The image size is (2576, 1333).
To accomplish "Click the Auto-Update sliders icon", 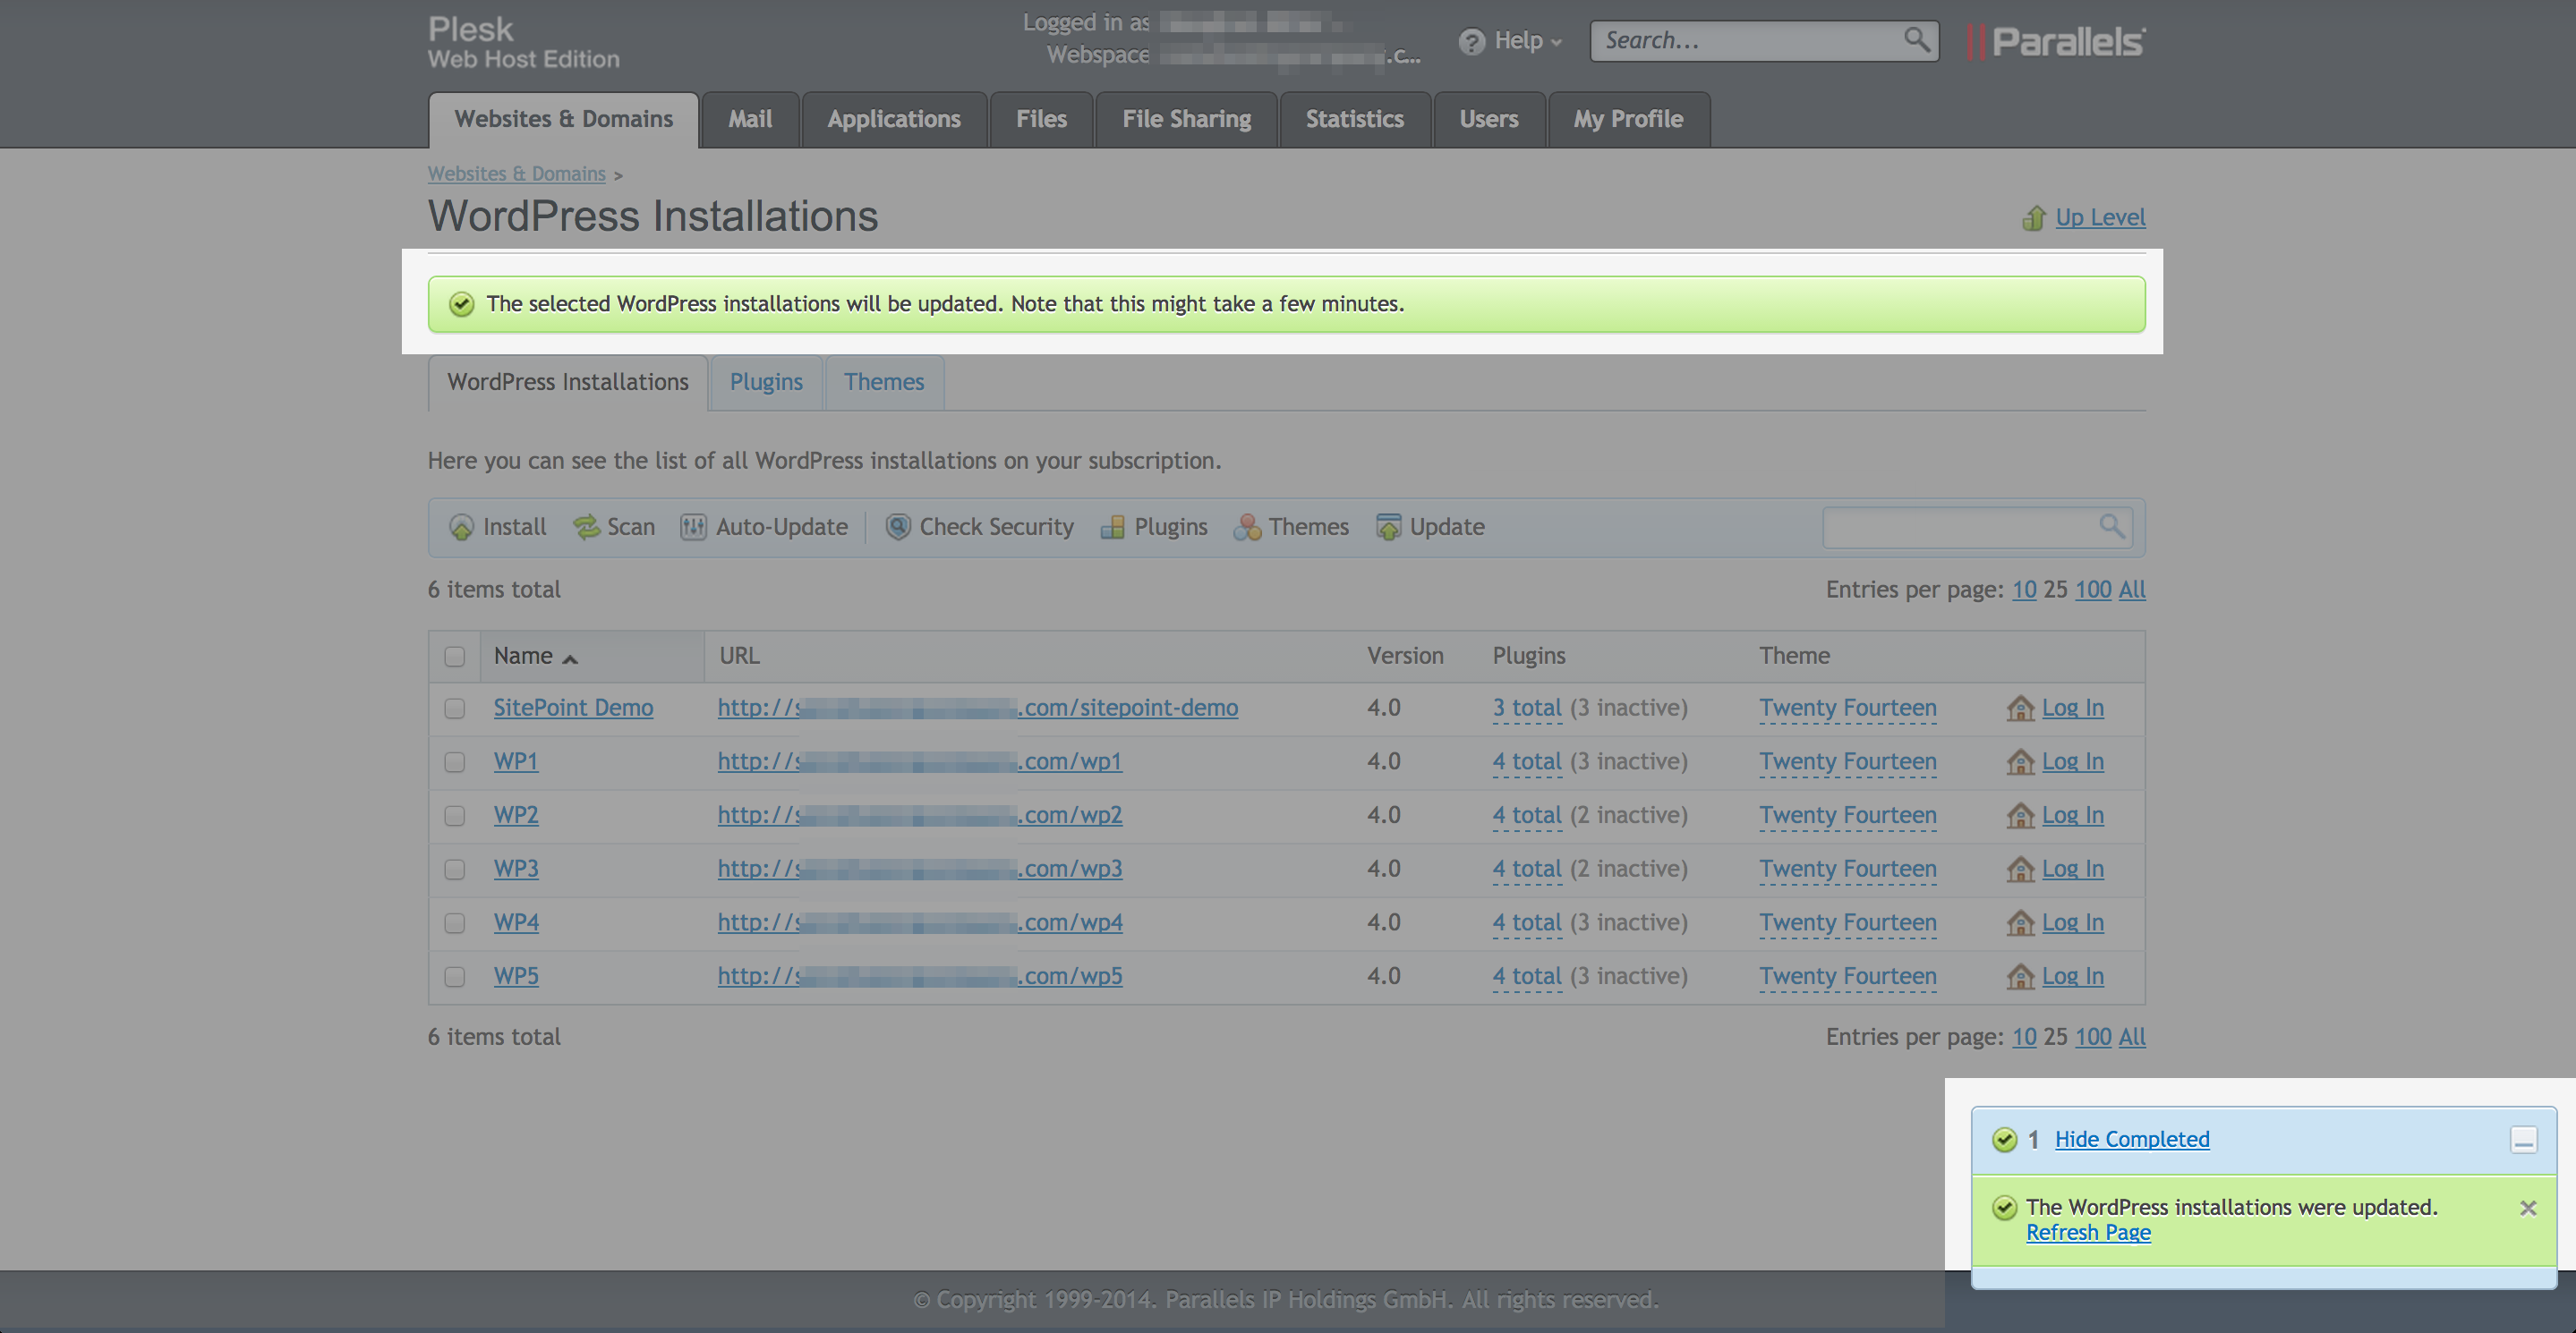I will tap(693, 527).
